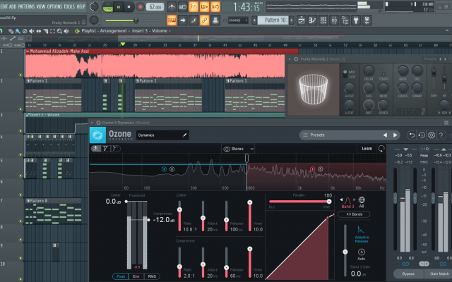The height and width of the screenshot is (282, 452).
Task: Go to the next Ozone preset arrow
Action: click(395, 135)
